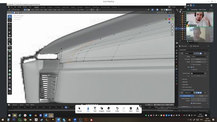Toggle the Only Rim checkbox
This screenshot has height=122, width=217.
point(192,69)
